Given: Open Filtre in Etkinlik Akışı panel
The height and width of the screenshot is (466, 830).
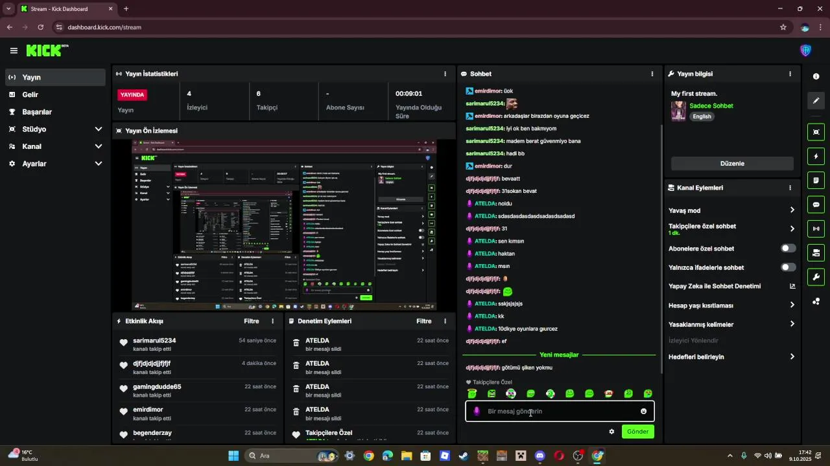Looking at the screenshot, I should [x=251, y=321].
